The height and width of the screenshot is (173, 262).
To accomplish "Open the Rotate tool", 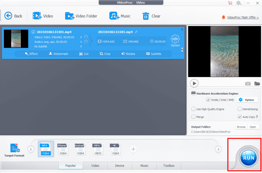I will [128, 54].
